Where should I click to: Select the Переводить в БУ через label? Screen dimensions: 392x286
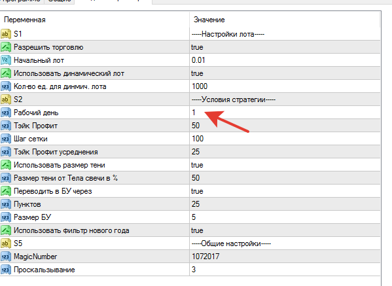click(x=53, y=191)
